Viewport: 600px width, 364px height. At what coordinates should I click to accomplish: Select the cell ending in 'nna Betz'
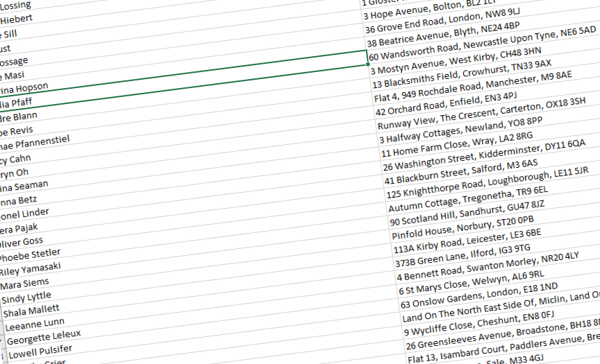tap(18, 200)
